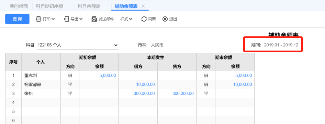
Task: Open 杨雪郝晶 debit amount 10,000.00
Action: click(145, 84)
